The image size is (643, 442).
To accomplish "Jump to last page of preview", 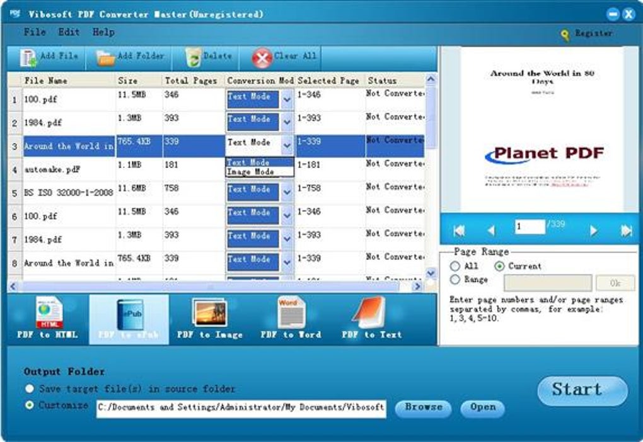I will point(626,231).
